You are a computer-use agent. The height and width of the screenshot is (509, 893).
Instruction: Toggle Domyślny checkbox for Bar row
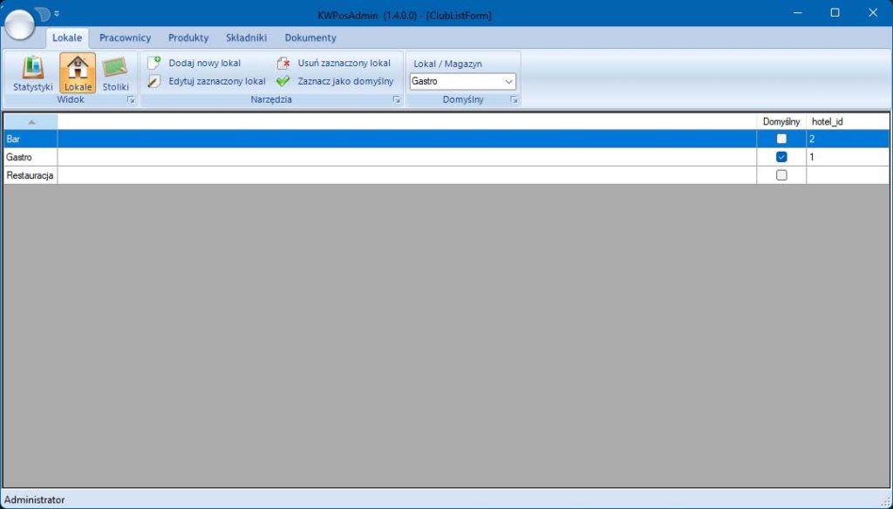click(x=781, y=139)
